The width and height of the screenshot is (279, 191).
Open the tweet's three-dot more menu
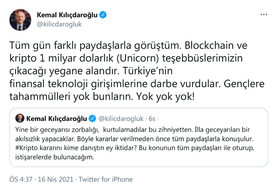pyautogui.click(x=264, y=15)
